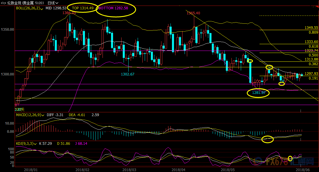Expand the BOLL(26,26,2) indicator settings dropdown
This screenshot has height=172, width=319.
coord(42,9)
